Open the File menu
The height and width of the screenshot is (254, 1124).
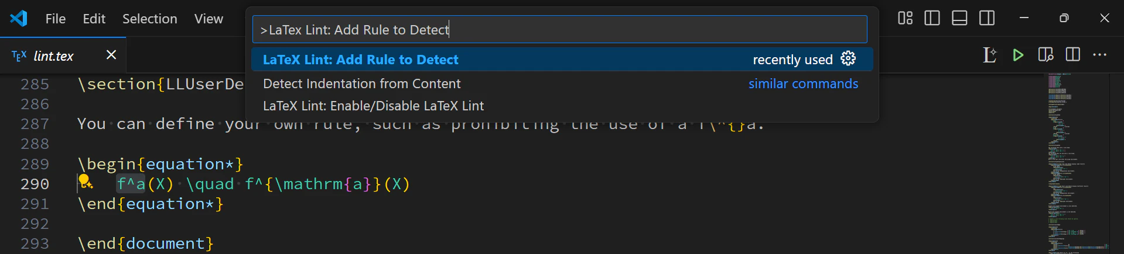click(56, 19)
